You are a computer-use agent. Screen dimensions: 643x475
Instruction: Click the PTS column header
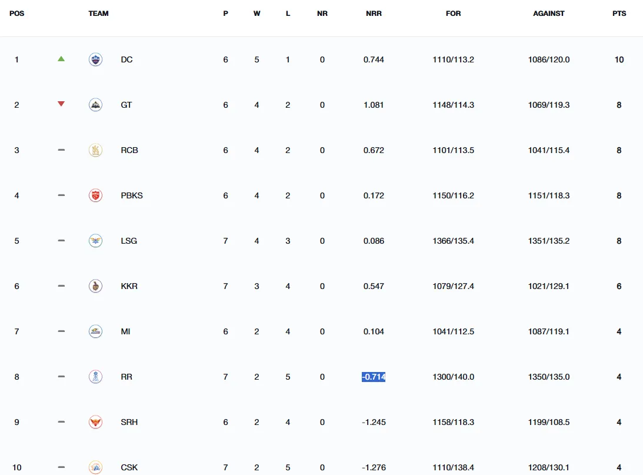[x=619, y=14]
